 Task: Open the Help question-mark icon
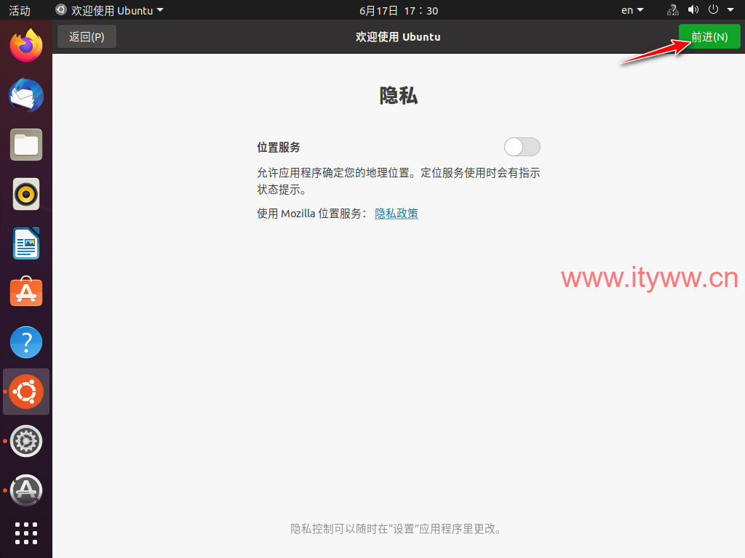tap(26, 342)
